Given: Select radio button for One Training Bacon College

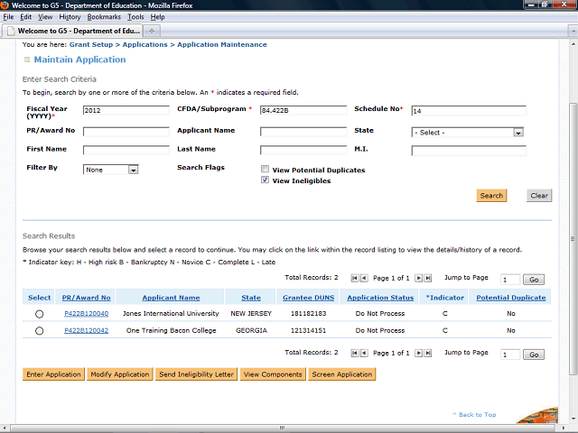Looking at the screenshot, I should click(x=39, y=331).
